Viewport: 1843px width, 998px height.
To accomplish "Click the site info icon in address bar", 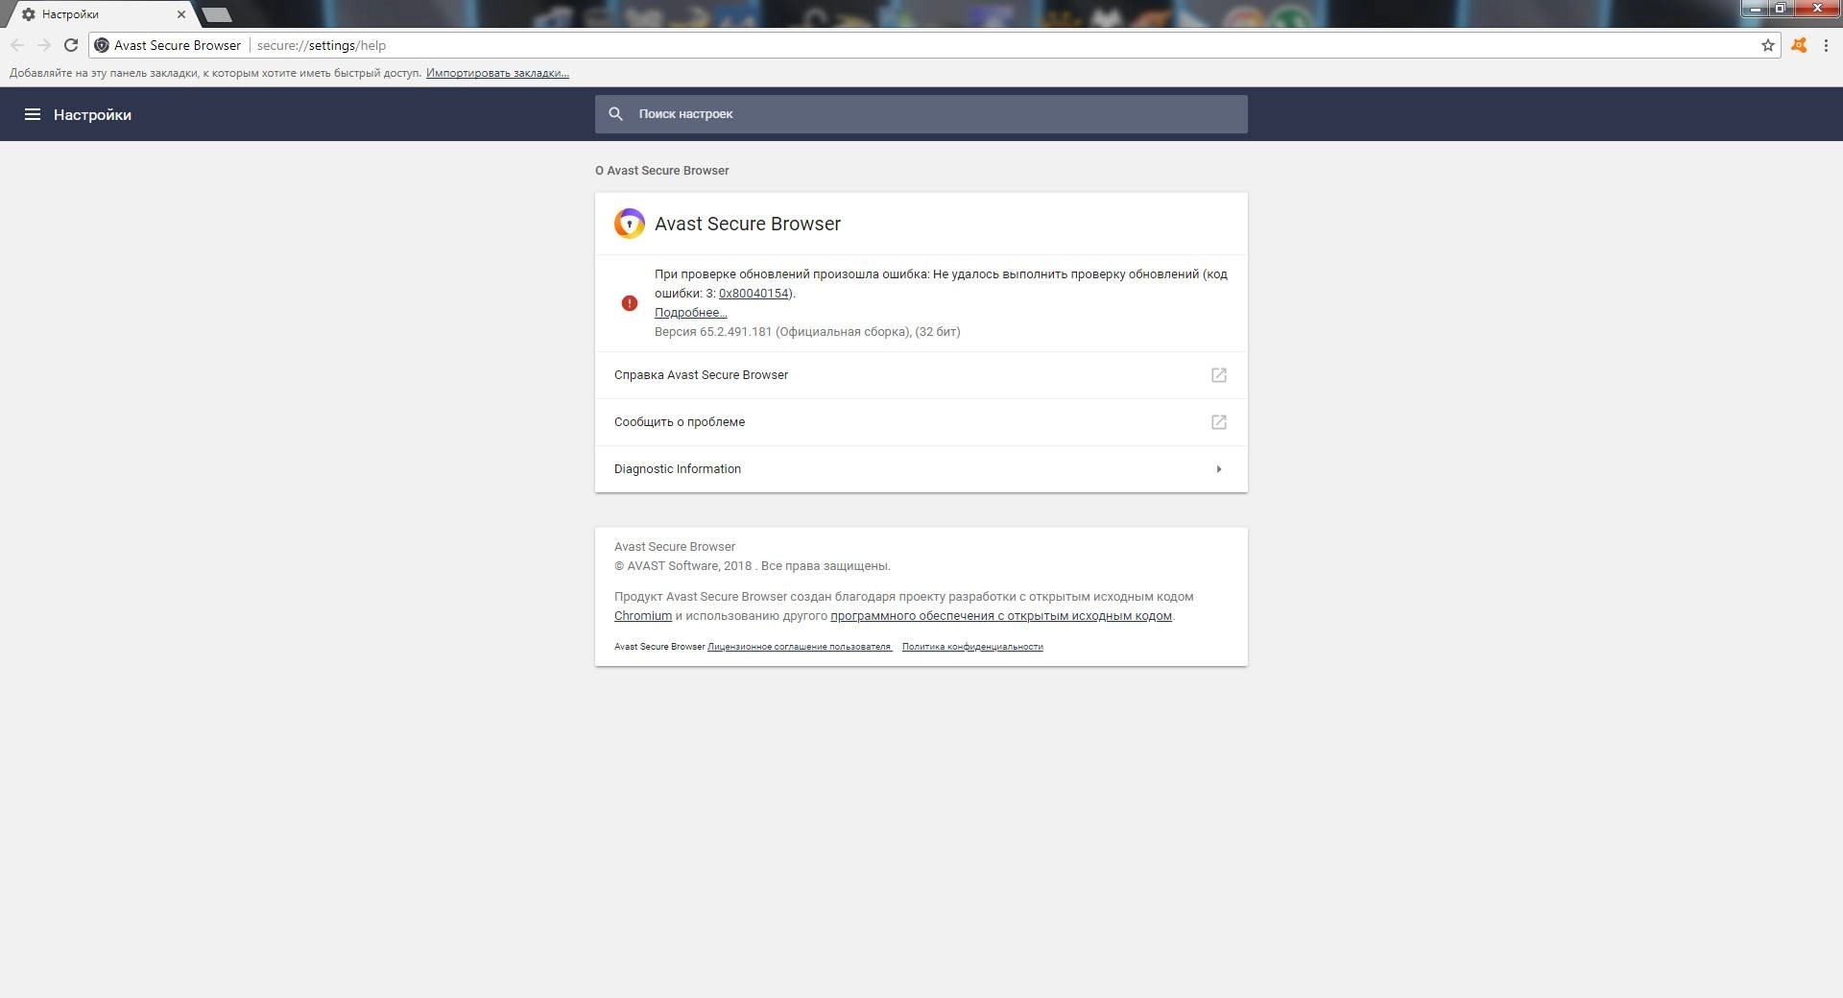I will pyautogui.click(x=102, y=45).
